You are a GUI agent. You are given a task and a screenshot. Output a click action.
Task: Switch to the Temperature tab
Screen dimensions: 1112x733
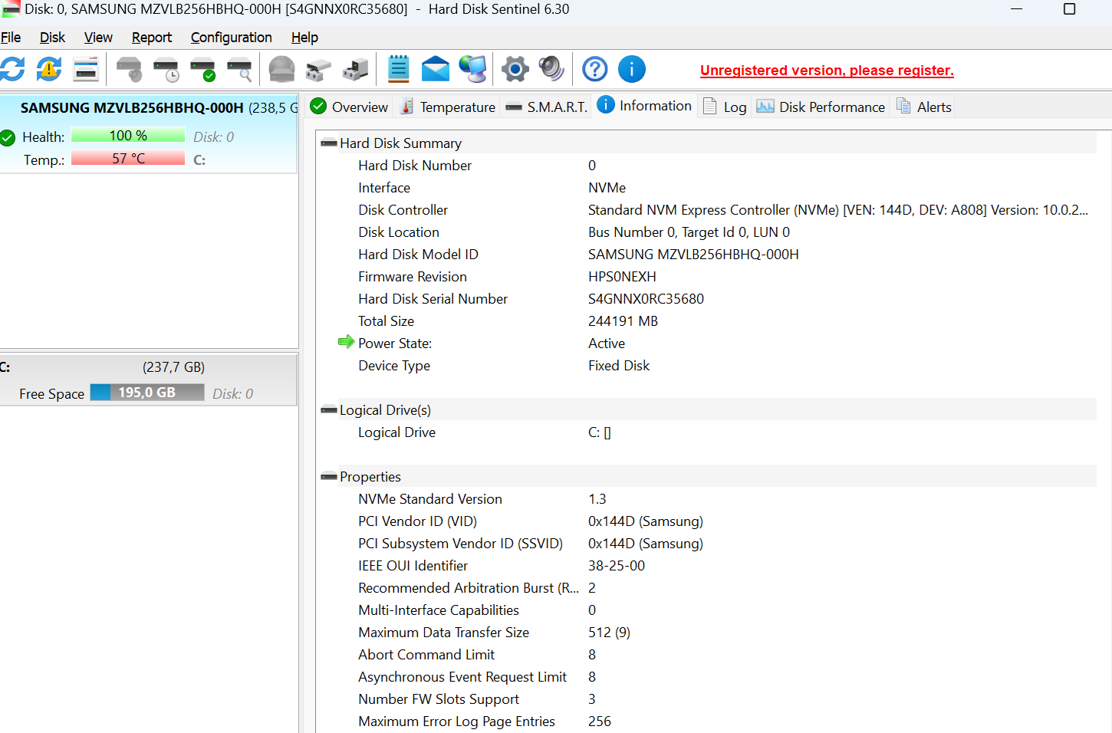click(449, 107)
